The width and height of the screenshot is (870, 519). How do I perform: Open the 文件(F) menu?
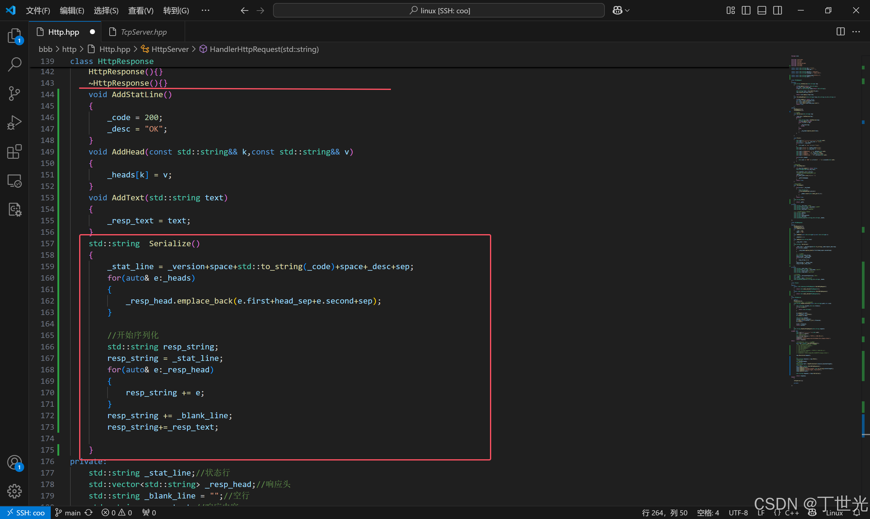click(x=38, y=11)
